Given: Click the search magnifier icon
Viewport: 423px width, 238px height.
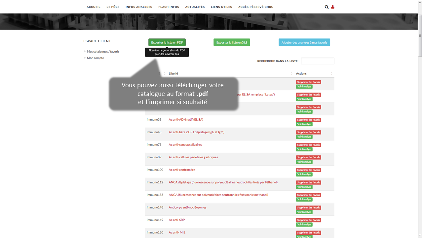Looking at the screenshot, I should (x=327, y=7).
